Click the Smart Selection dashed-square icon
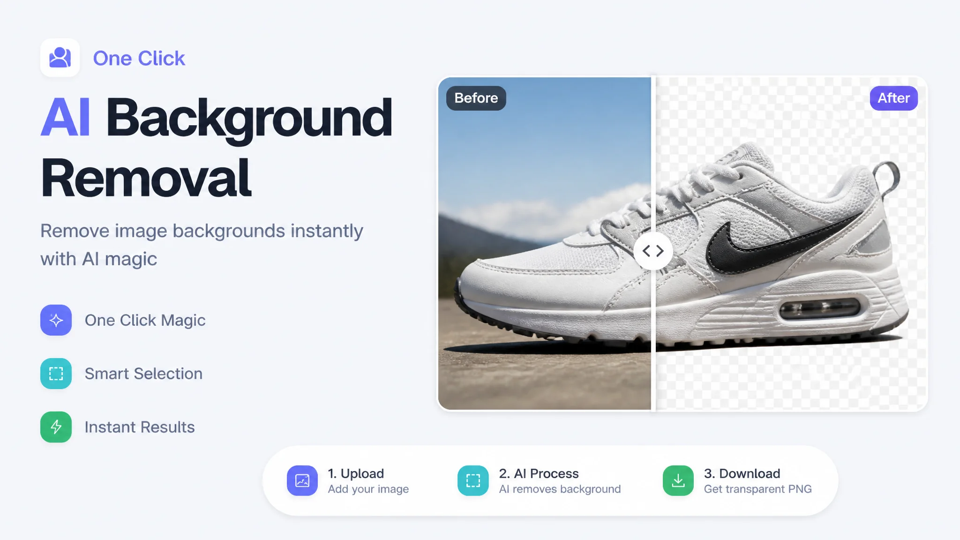 (x=56, y=374)
